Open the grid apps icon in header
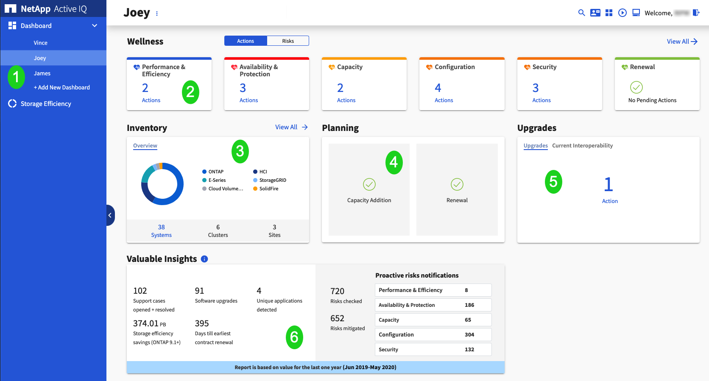The height and width of the screenshot is (381, 709). tap(609, 13)
